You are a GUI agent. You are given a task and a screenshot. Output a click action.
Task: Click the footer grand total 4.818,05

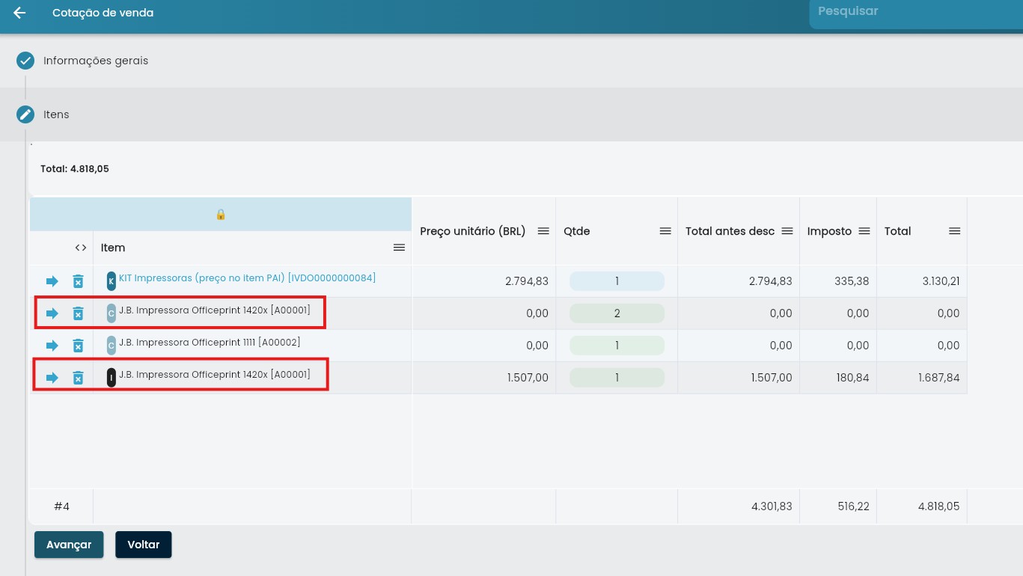click(x=939, y=506)
